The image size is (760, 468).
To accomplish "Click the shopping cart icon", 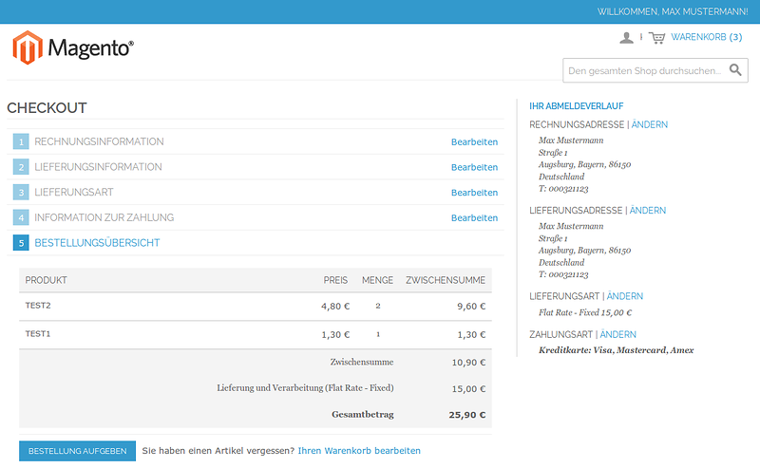I will 656,38.
